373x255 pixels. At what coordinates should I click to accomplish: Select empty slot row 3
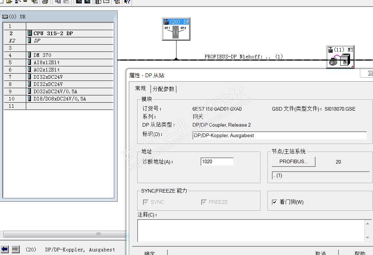coord(58,48)
